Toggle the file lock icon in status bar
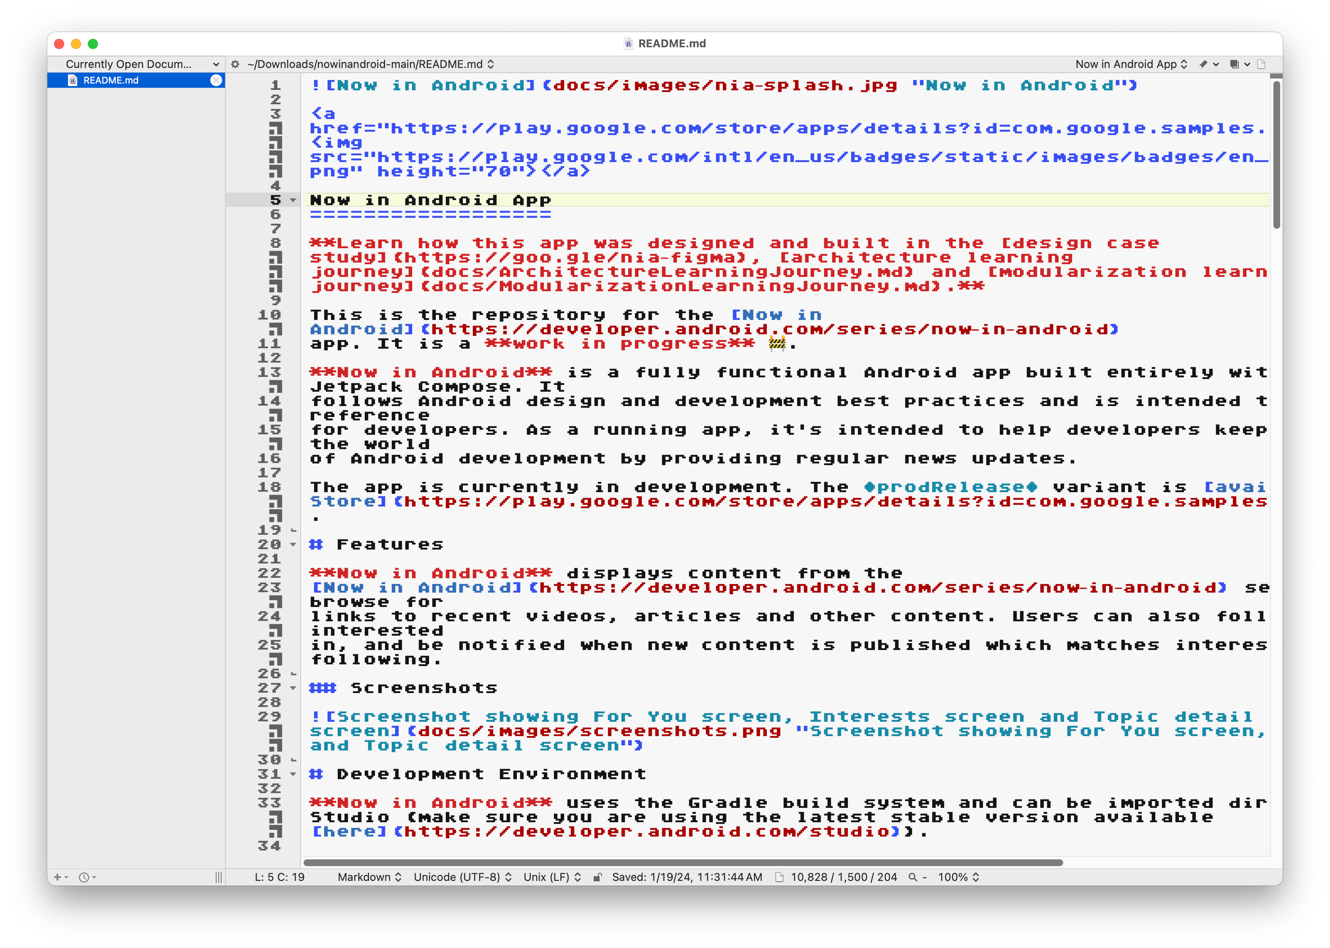 pyautogui.click(x=597, y=877)
